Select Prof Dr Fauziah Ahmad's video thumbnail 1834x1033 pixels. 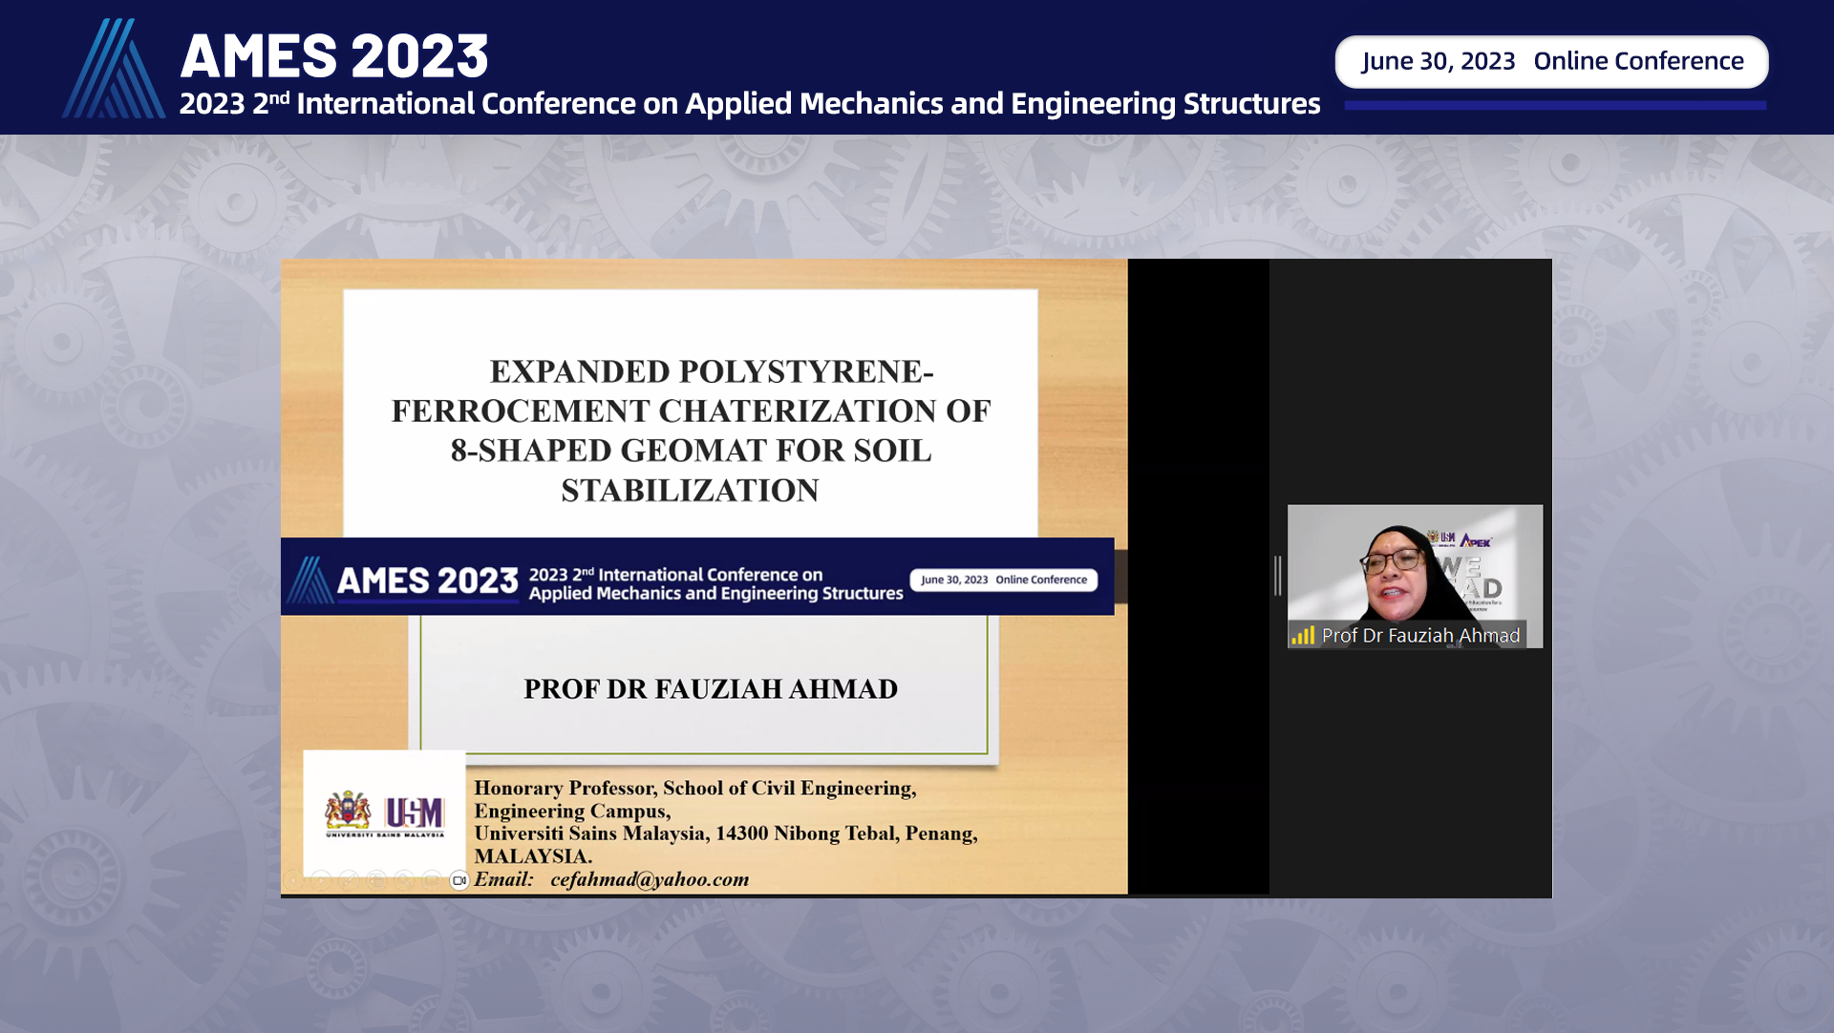coord(1415,576)
